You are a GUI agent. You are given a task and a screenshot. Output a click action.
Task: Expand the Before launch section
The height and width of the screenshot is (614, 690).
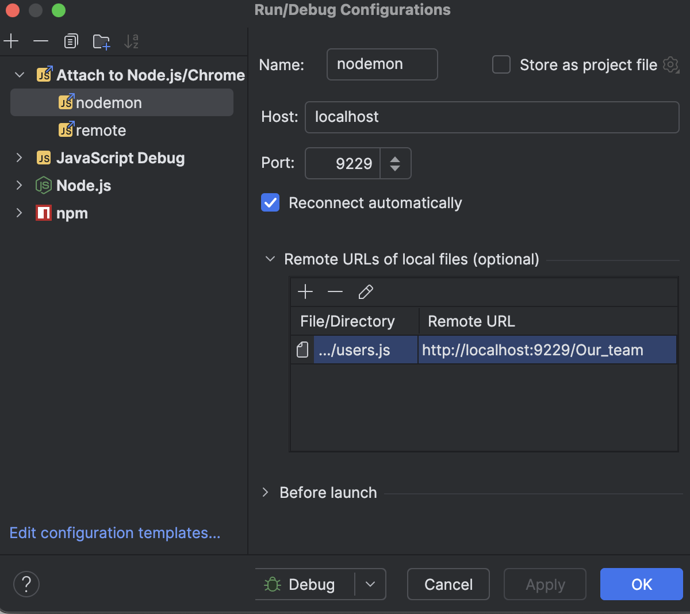pyautogui.click(x=265, y=493)
